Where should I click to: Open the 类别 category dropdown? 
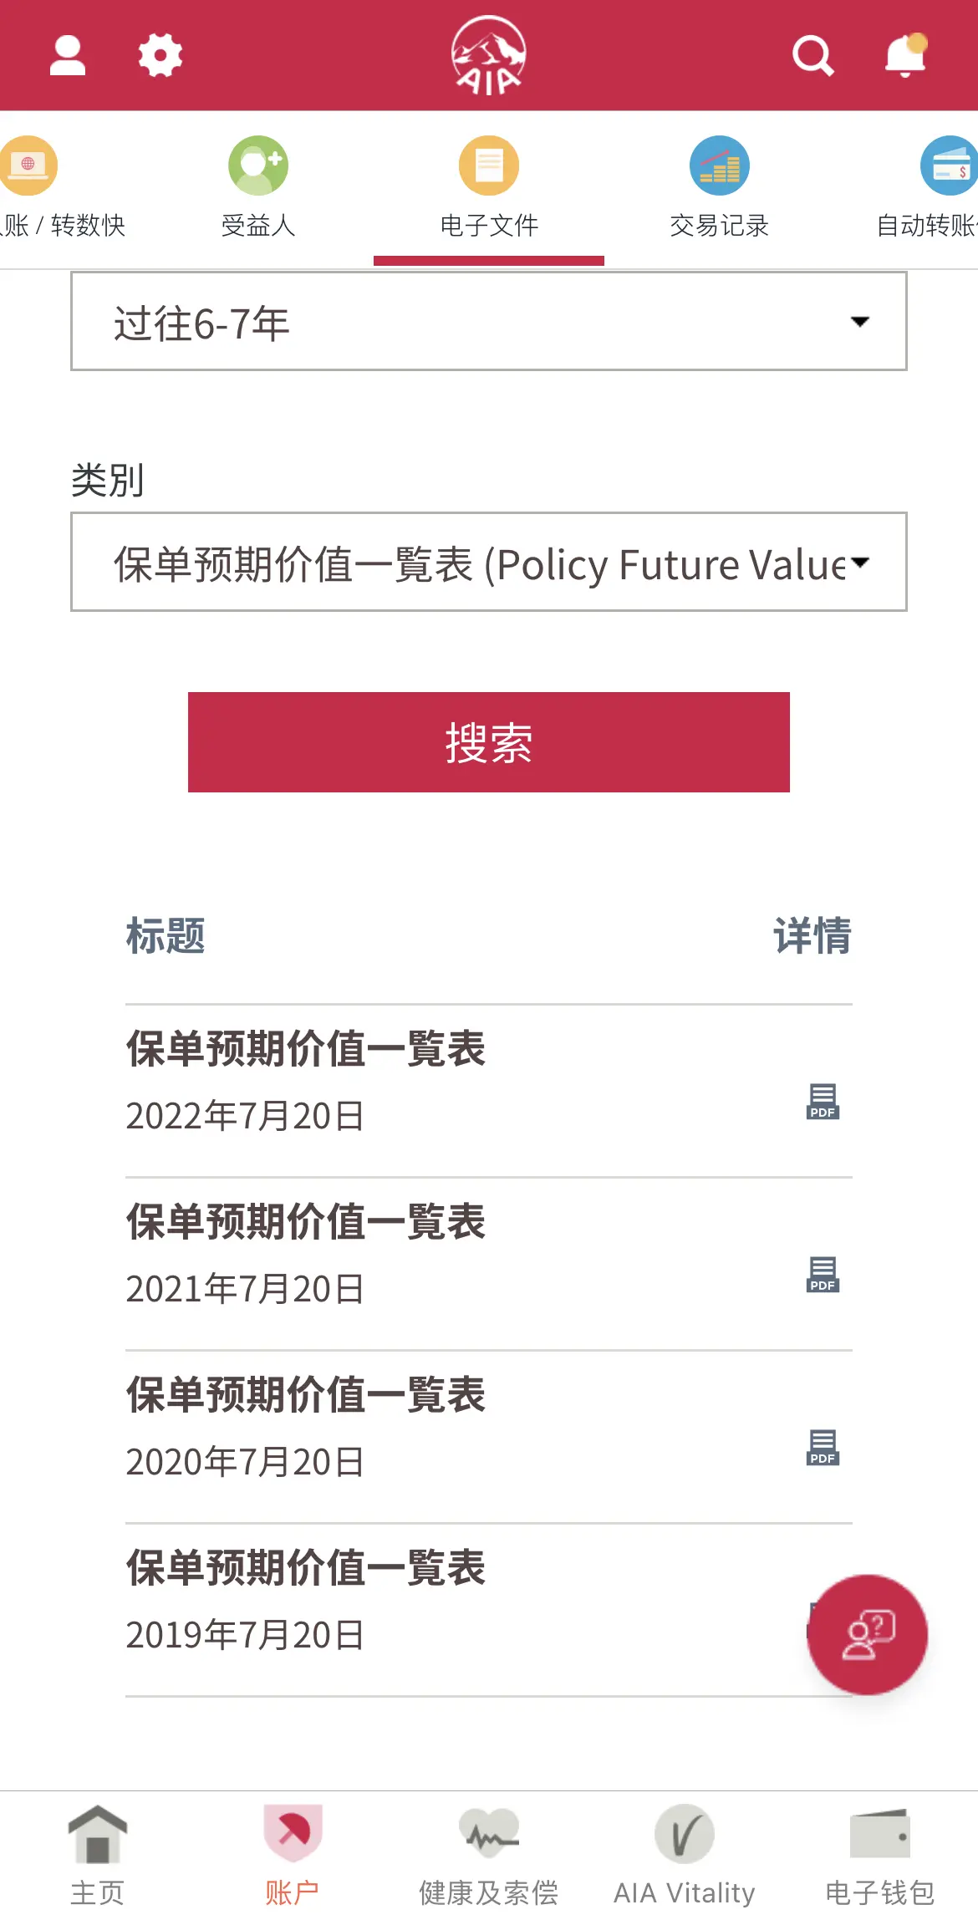pos(489,563)
